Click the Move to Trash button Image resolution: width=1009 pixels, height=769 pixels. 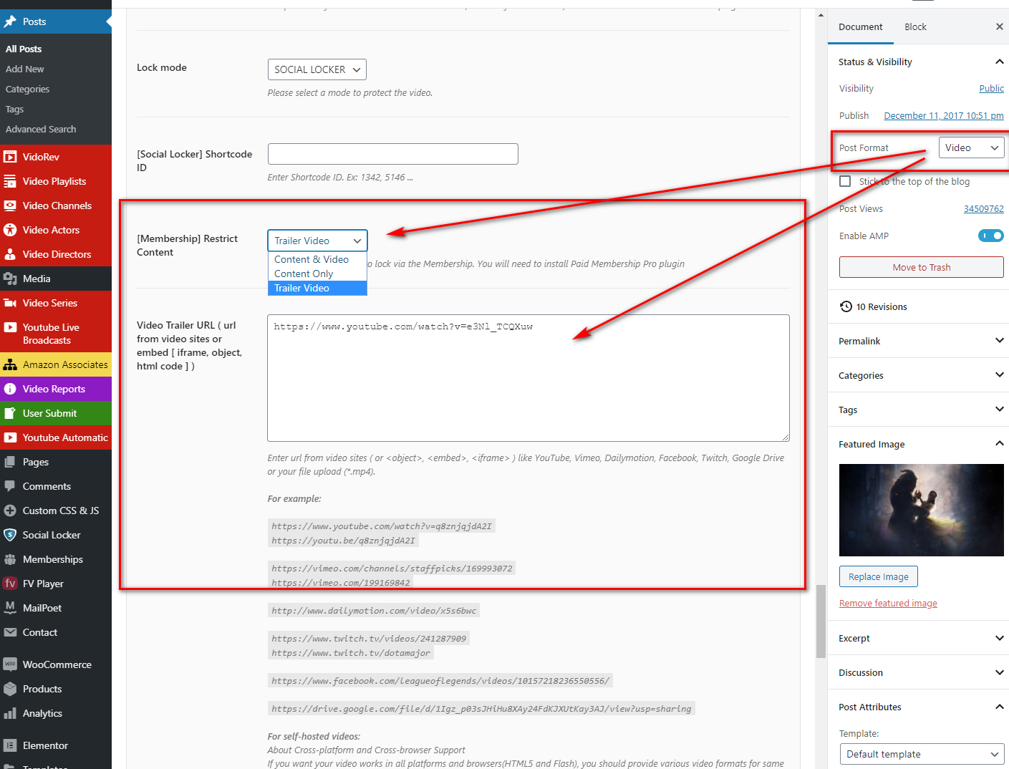pos(921,267)
